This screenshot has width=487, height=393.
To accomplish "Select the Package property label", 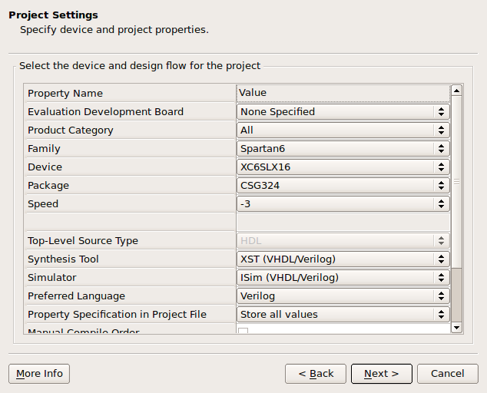I will [48, 186].
